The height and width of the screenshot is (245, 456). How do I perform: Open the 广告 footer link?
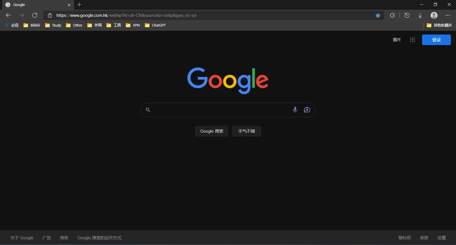tap(47, 238)
